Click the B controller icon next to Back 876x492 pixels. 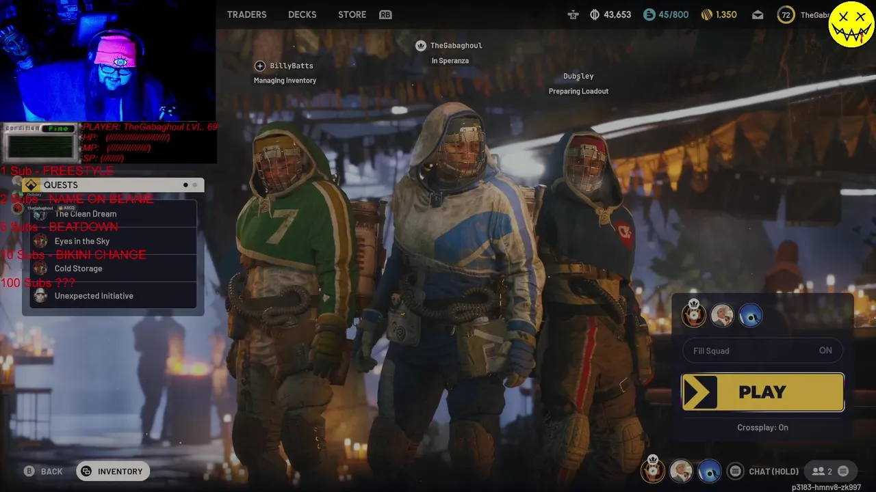point(29,471)
